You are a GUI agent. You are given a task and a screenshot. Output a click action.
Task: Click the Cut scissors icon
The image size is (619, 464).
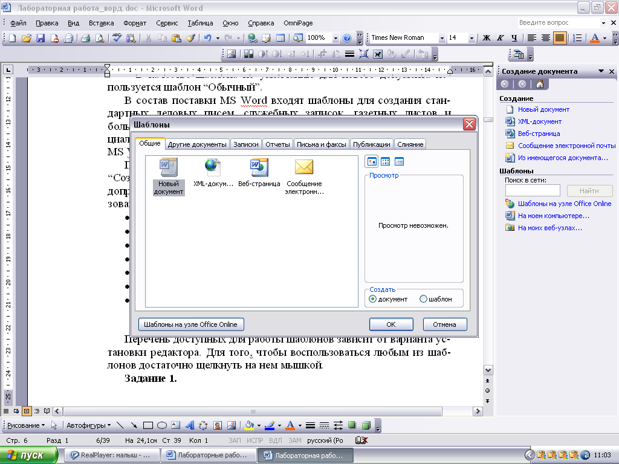(148, 38)
